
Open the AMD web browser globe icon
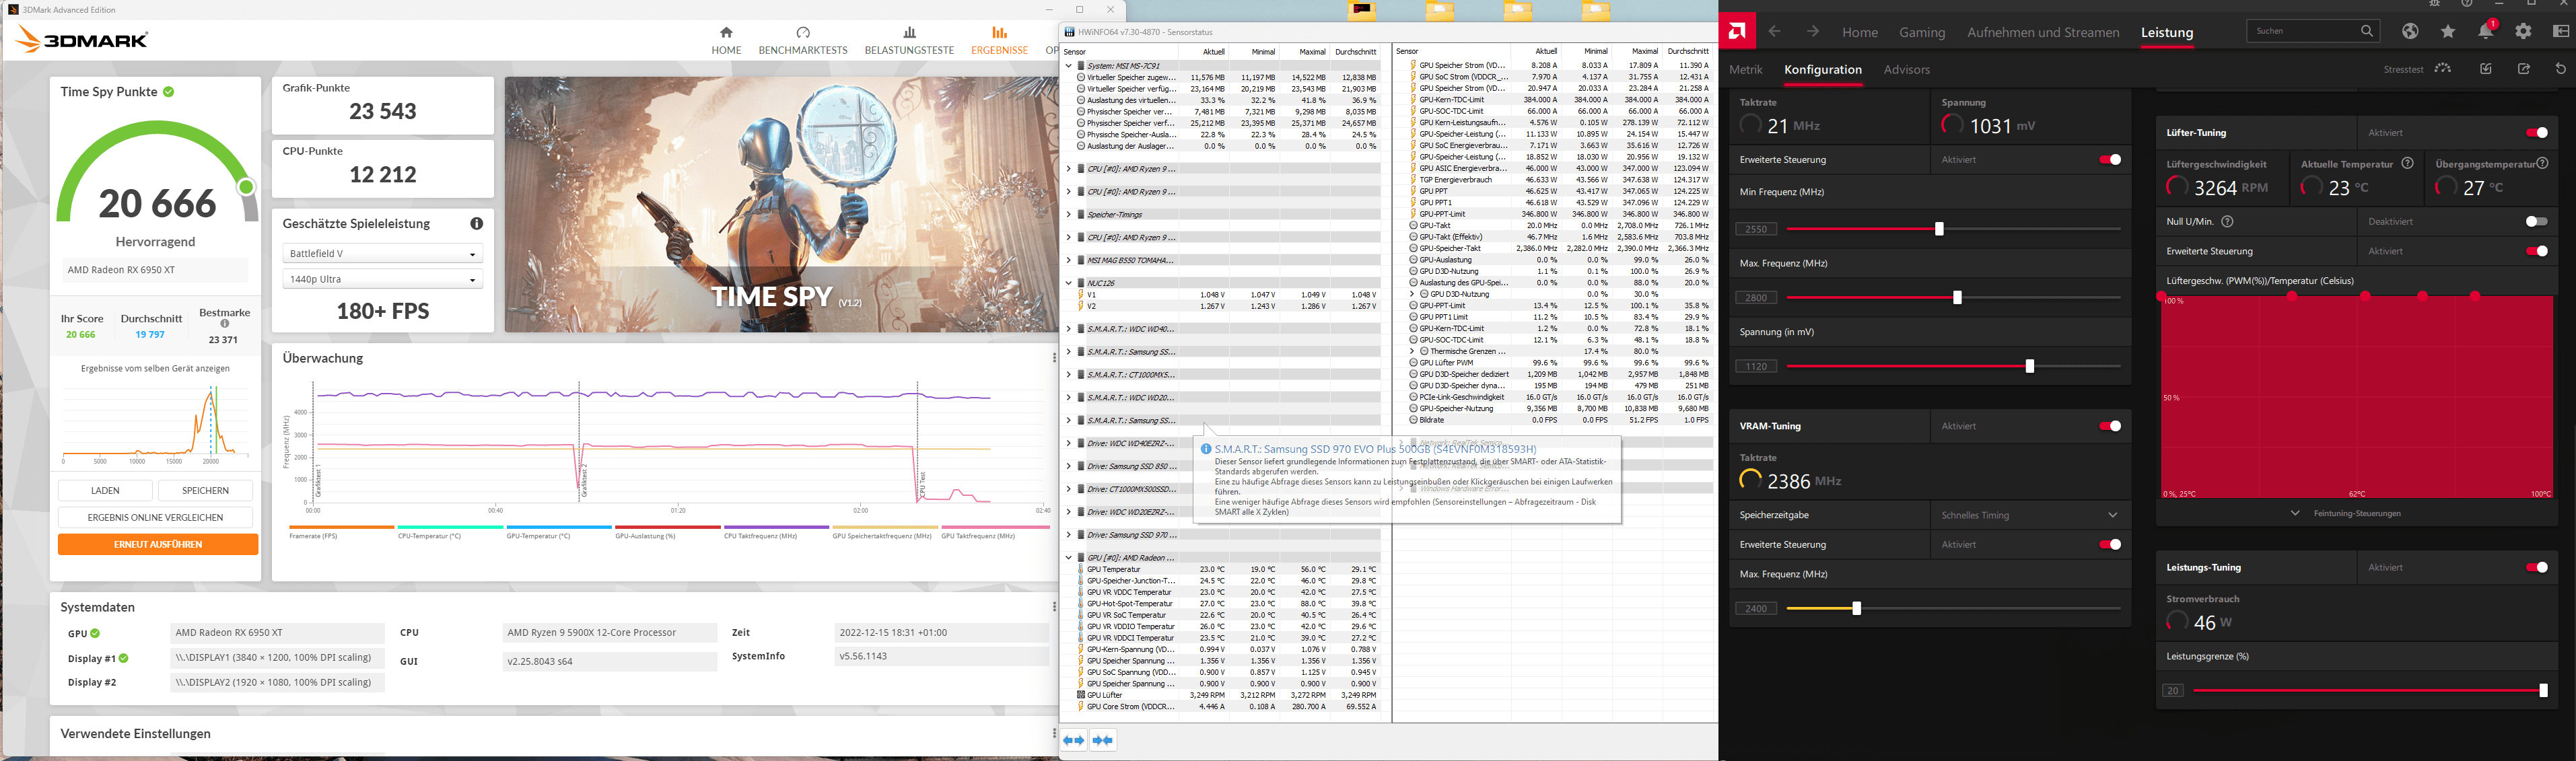pos(2411,32)
